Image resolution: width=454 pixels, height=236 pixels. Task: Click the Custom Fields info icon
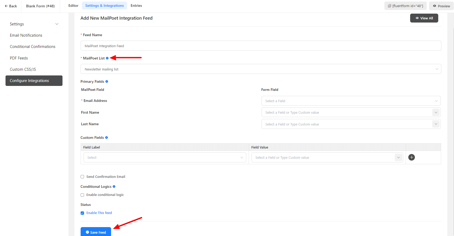pyautogui.click(x=106, y=138)
